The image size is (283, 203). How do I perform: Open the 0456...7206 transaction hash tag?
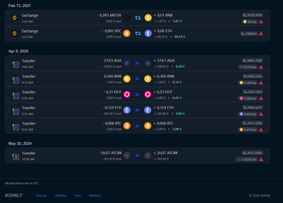coord(252,61)
